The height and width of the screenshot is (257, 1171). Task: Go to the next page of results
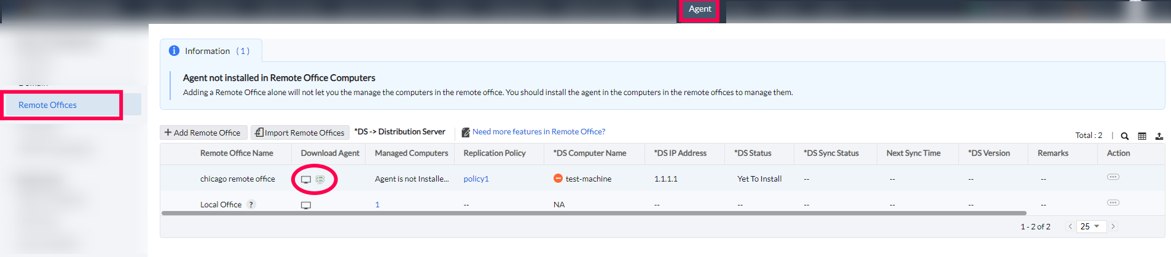[x=1113, y=226]
